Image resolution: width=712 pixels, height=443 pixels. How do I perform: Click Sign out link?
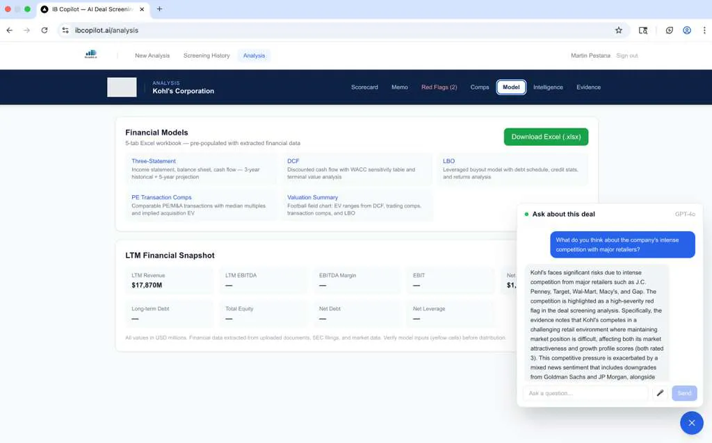[x=626, y=56]
